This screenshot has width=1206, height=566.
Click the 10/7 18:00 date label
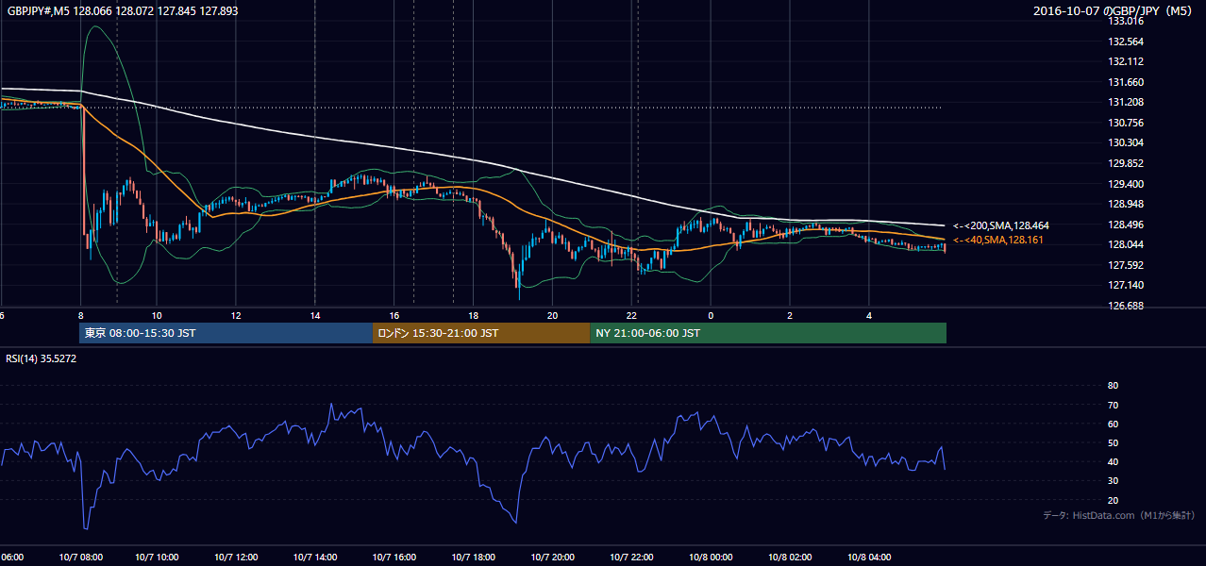coord(474,558)
